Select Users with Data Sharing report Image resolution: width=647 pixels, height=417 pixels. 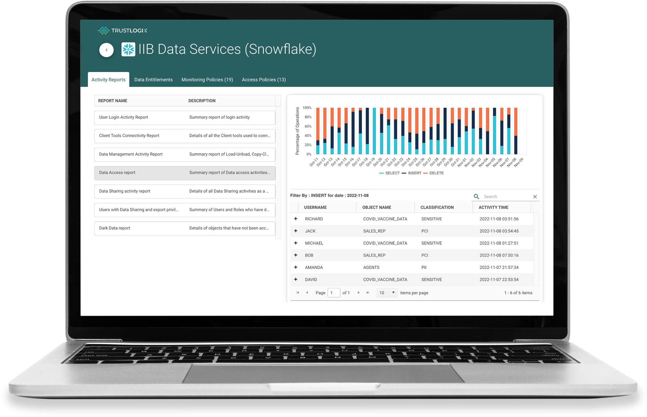coord(185,210)
